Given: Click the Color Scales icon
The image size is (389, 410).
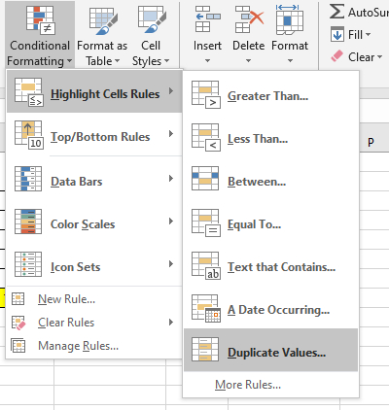Looking at the screenshot, I should (28, 222).
